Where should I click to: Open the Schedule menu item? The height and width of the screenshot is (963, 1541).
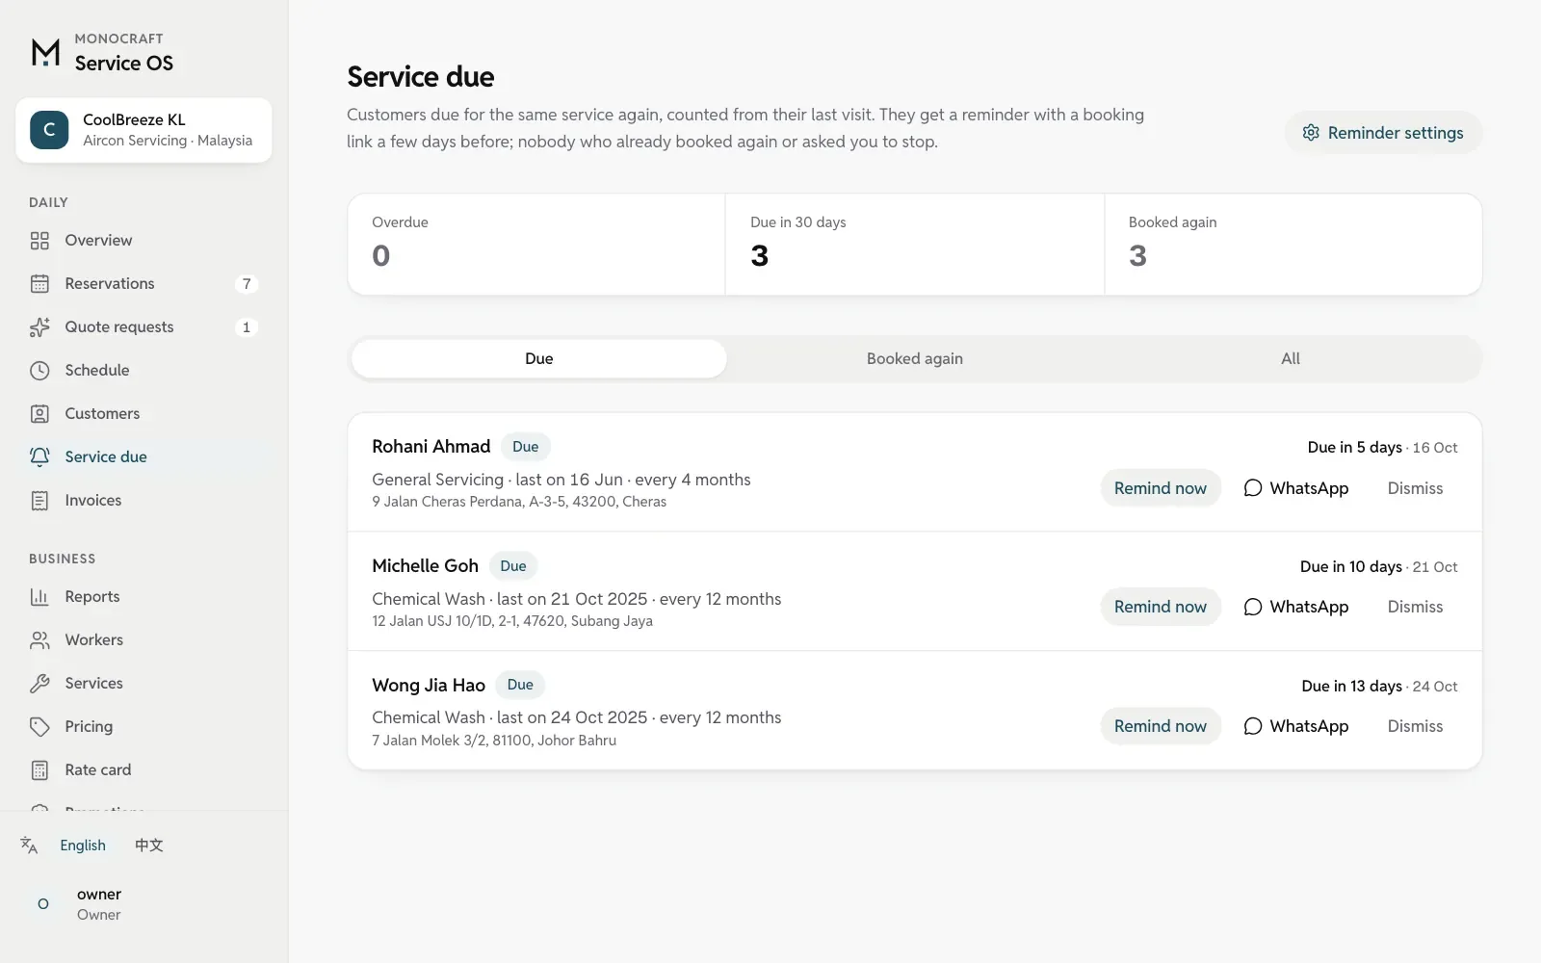(144, 371)
